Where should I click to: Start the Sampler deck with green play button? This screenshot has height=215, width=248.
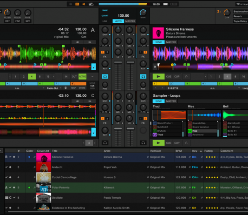click(158, 143)
